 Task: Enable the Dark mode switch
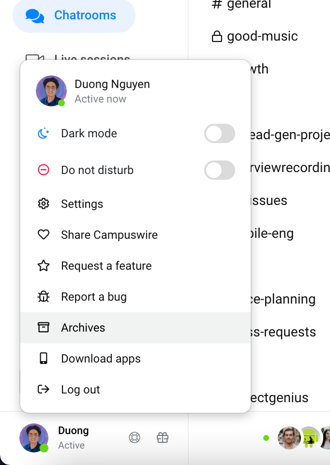point(220,133)
